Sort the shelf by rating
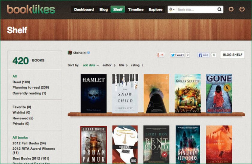Image resolution: width=252 pixels, height=164 pixels. click(x=135, y=65)
